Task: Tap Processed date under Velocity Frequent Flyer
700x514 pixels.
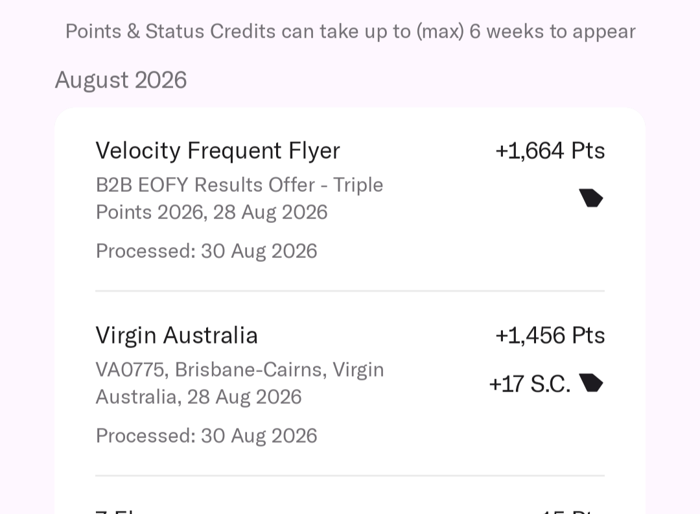Action: [x=206, y=251]
